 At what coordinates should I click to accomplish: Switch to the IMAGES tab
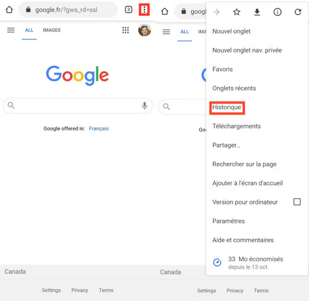click(51, 30)
